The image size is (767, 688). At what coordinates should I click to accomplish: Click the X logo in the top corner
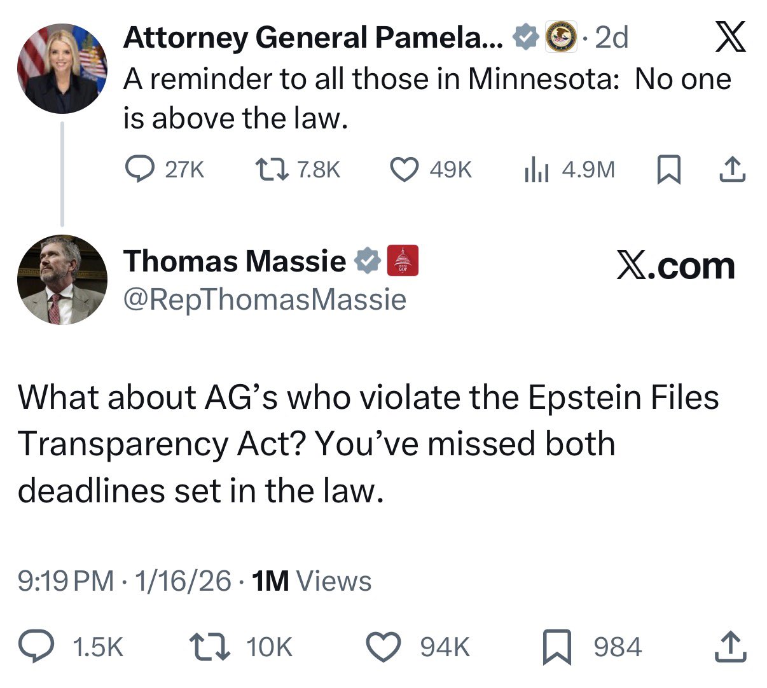coord(730,37)
